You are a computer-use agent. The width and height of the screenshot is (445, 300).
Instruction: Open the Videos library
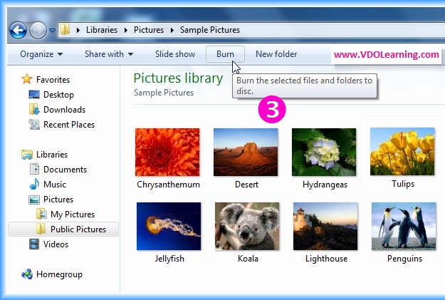click(x=56, y=244)
